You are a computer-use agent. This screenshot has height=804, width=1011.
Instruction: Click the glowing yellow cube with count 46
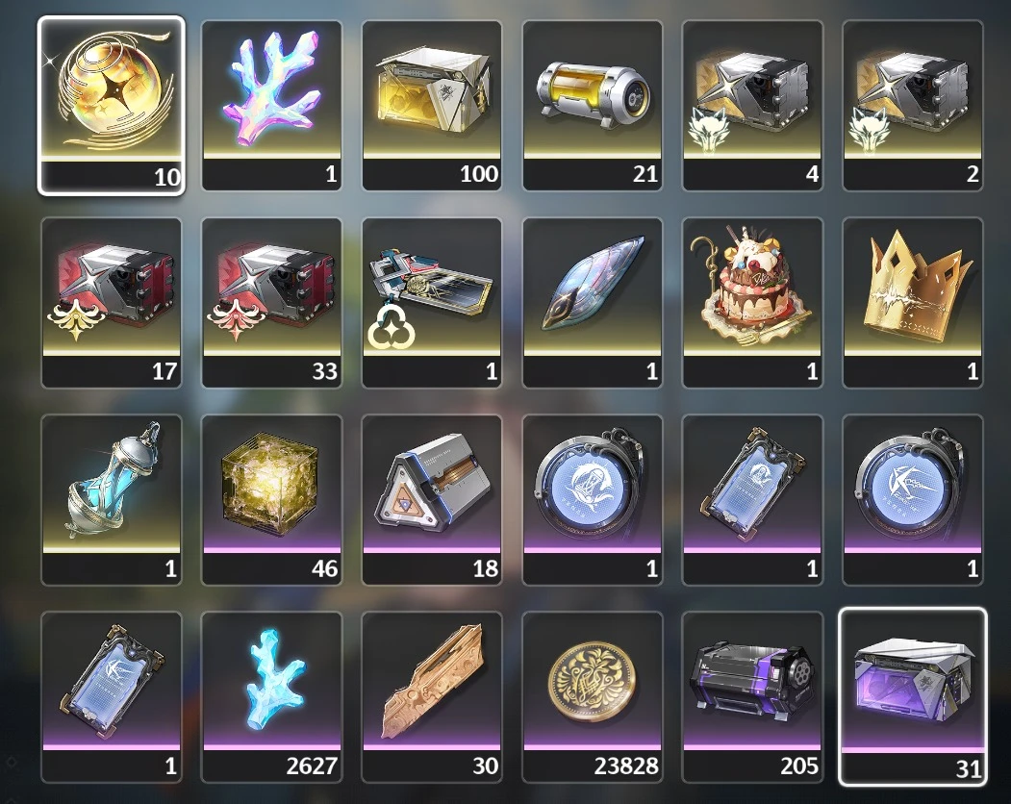272,500
